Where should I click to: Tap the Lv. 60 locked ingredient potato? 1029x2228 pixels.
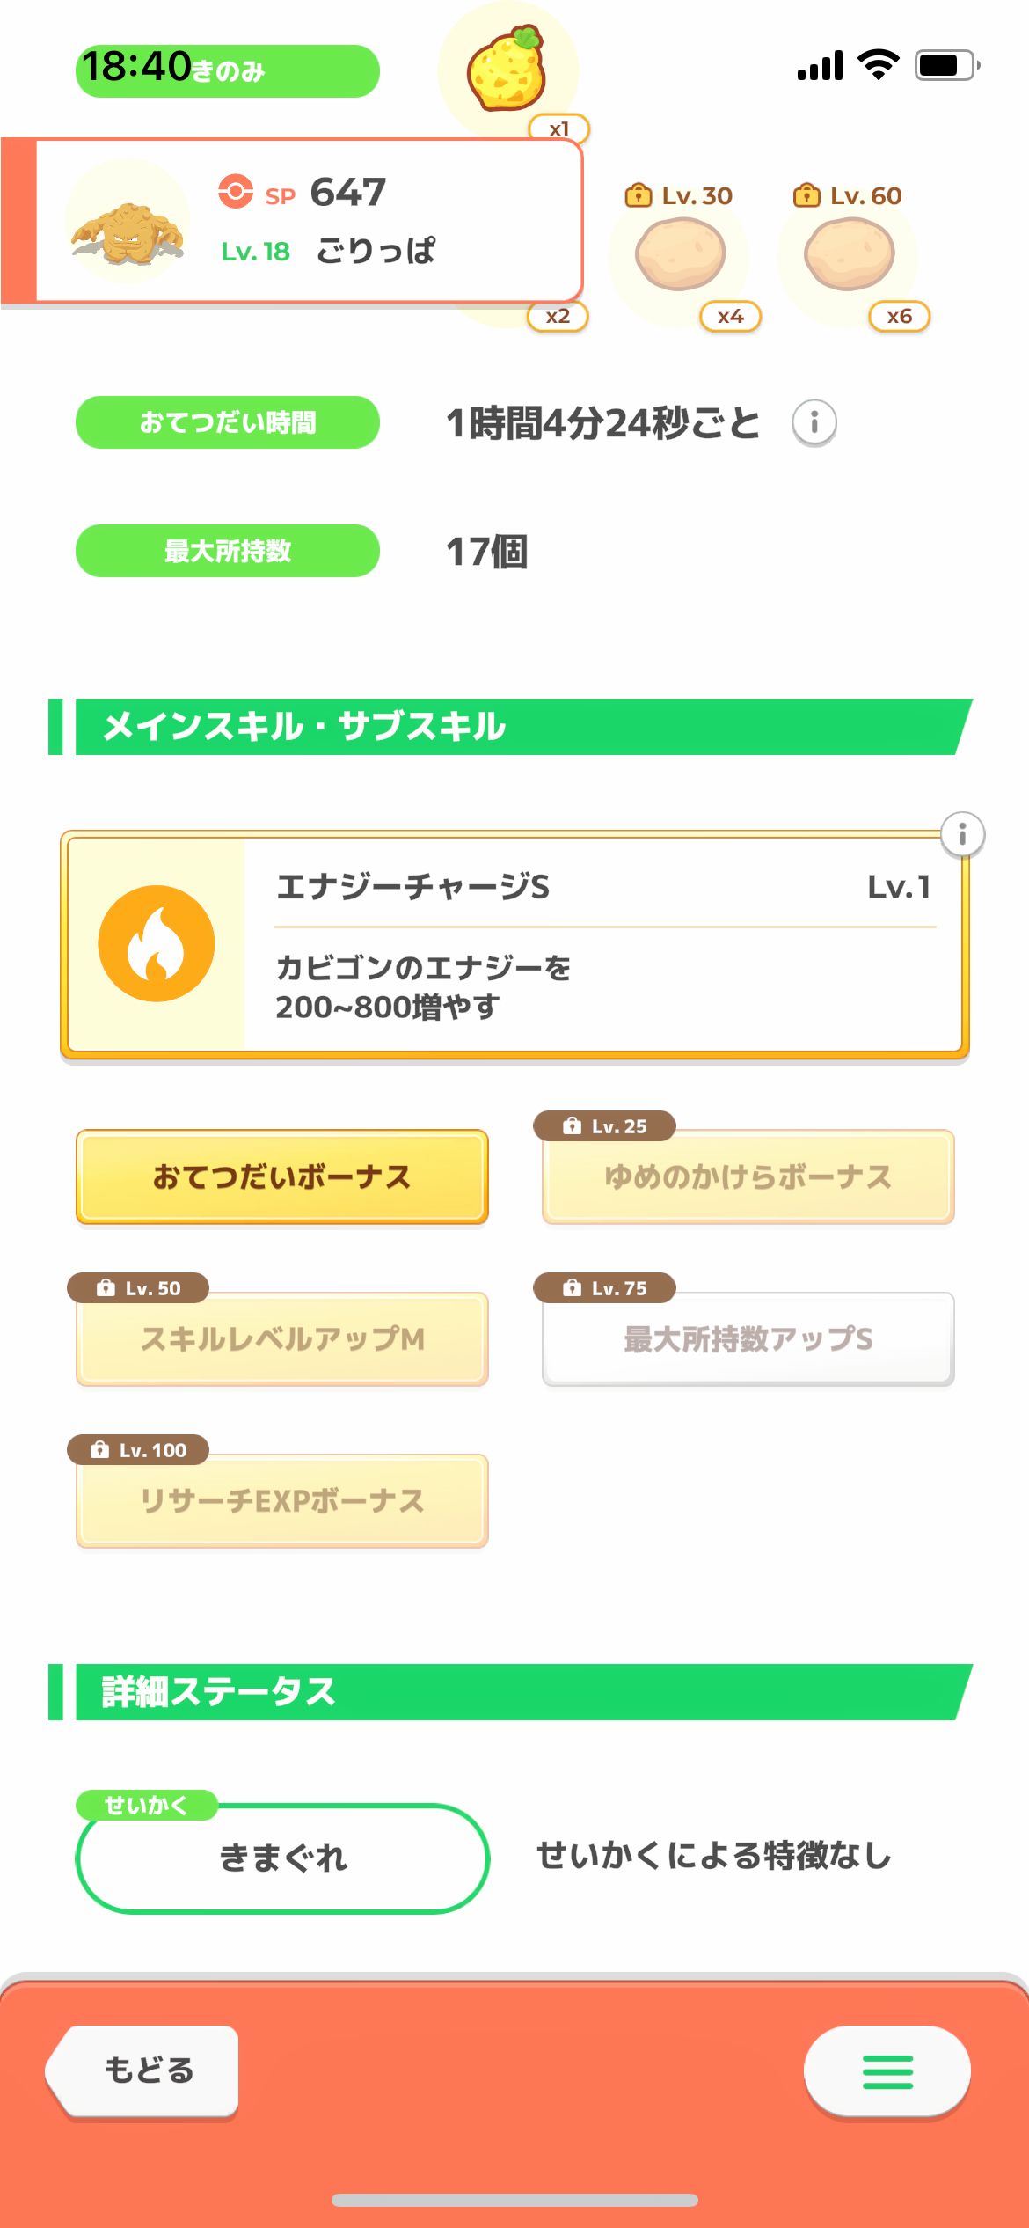(x=849, y=255)
